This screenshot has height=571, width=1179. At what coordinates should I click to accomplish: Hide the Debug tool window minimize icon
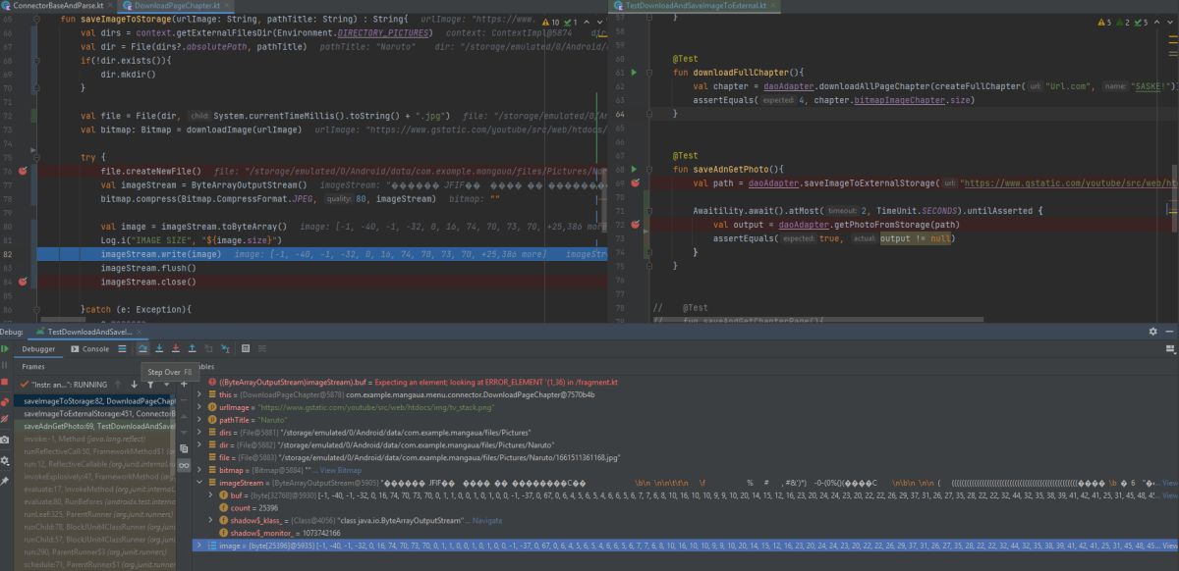1169,332
